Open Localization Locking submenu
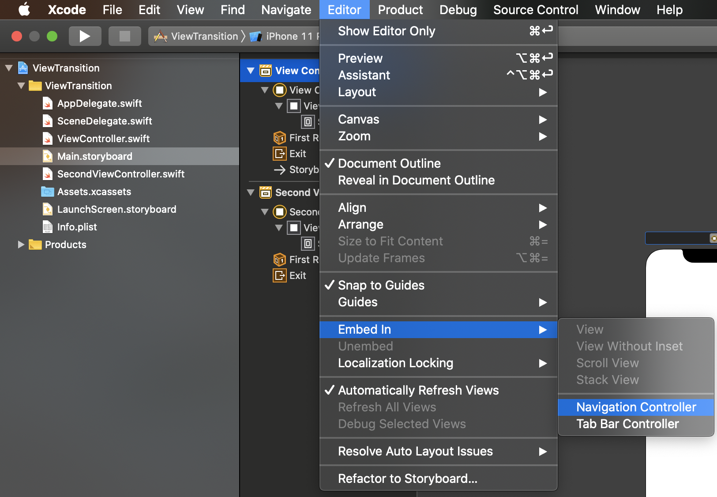The width and height of the screenshot is (717, 497). pyautogui.click(x=439, y=363)
